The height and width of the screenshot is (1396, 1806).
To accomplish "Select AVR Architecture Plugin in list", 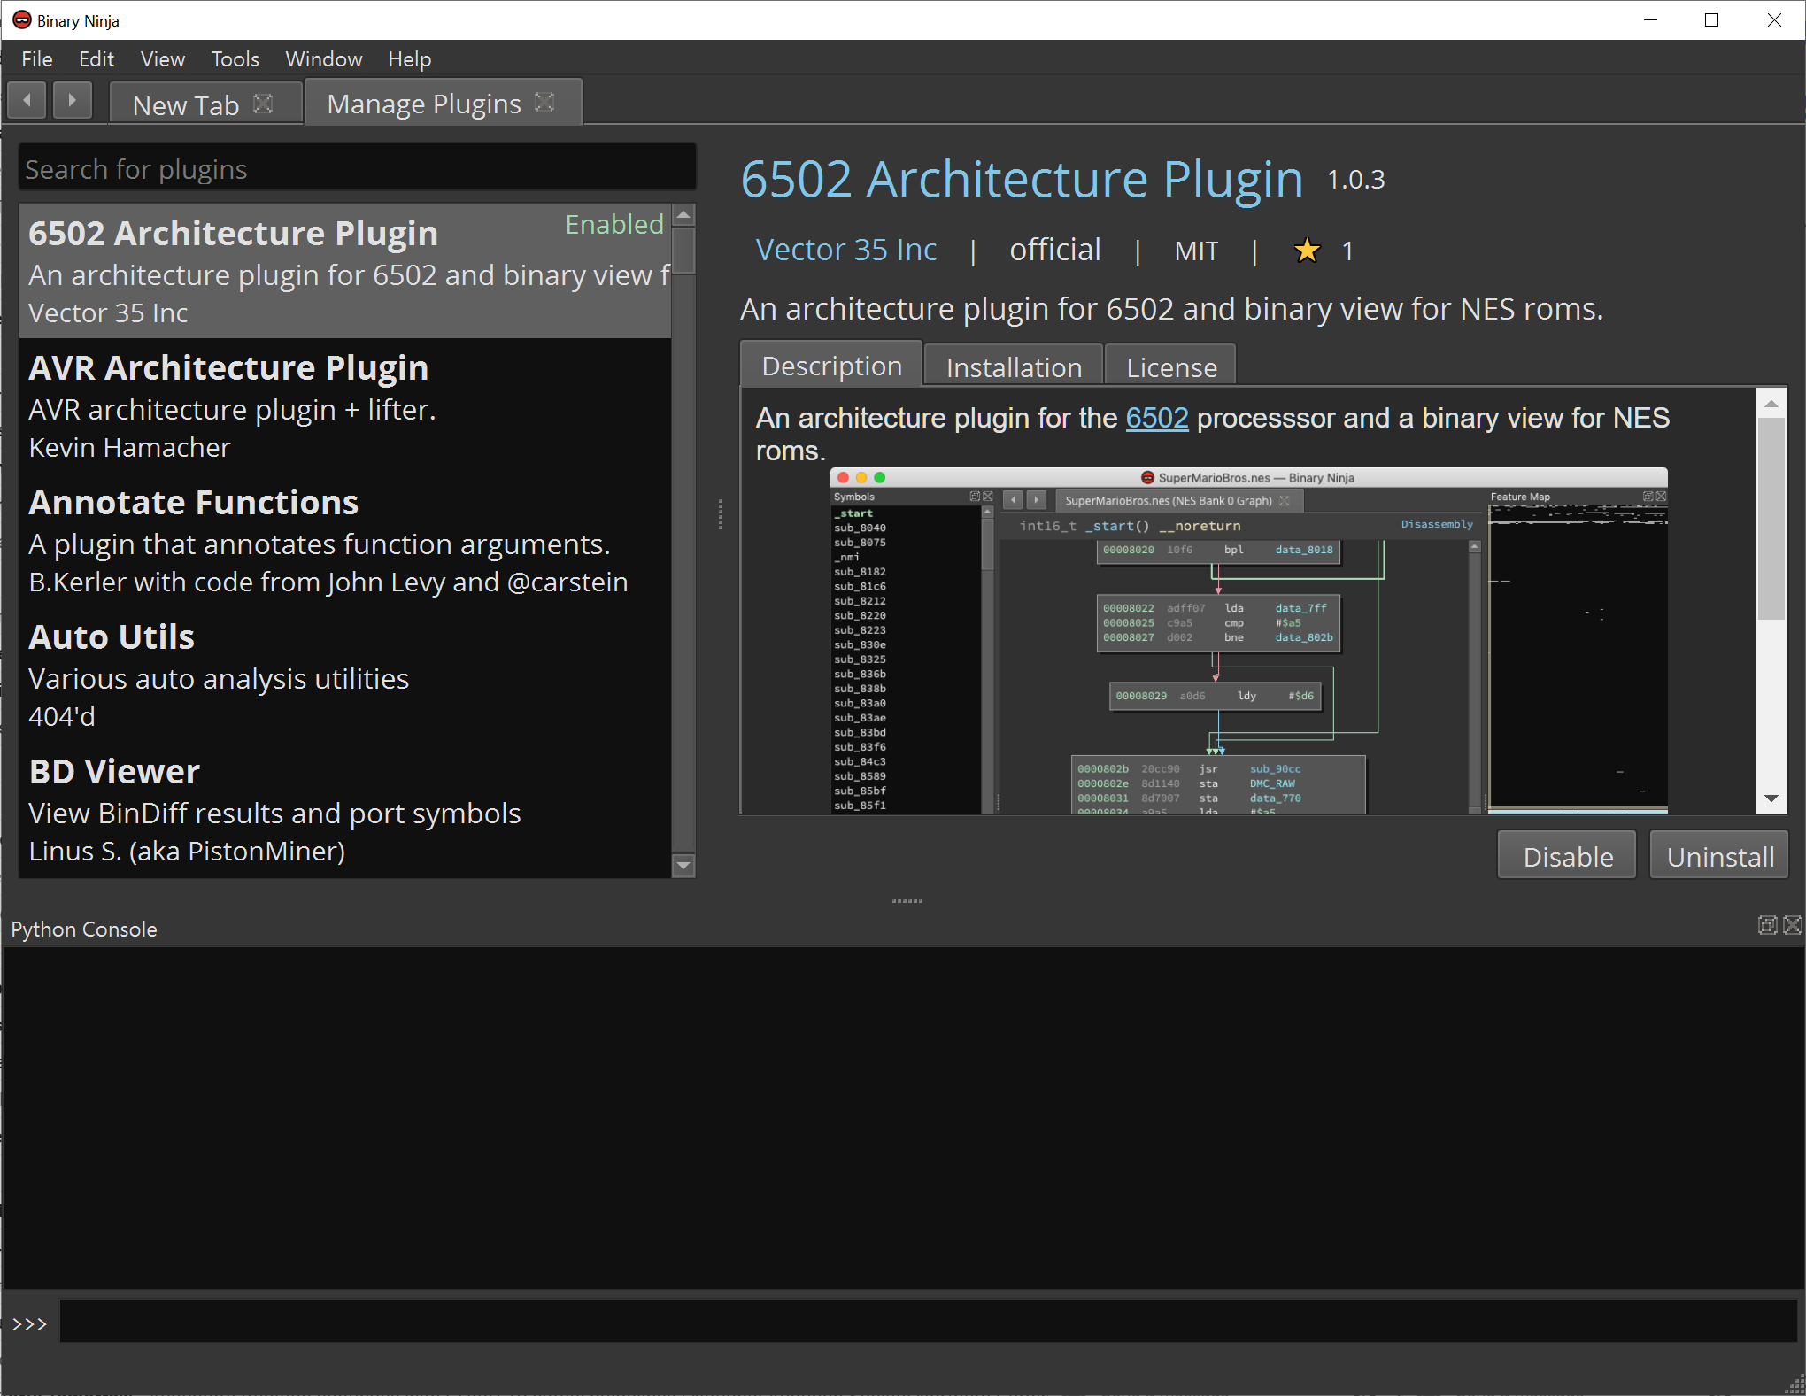I will click(345, 405).
